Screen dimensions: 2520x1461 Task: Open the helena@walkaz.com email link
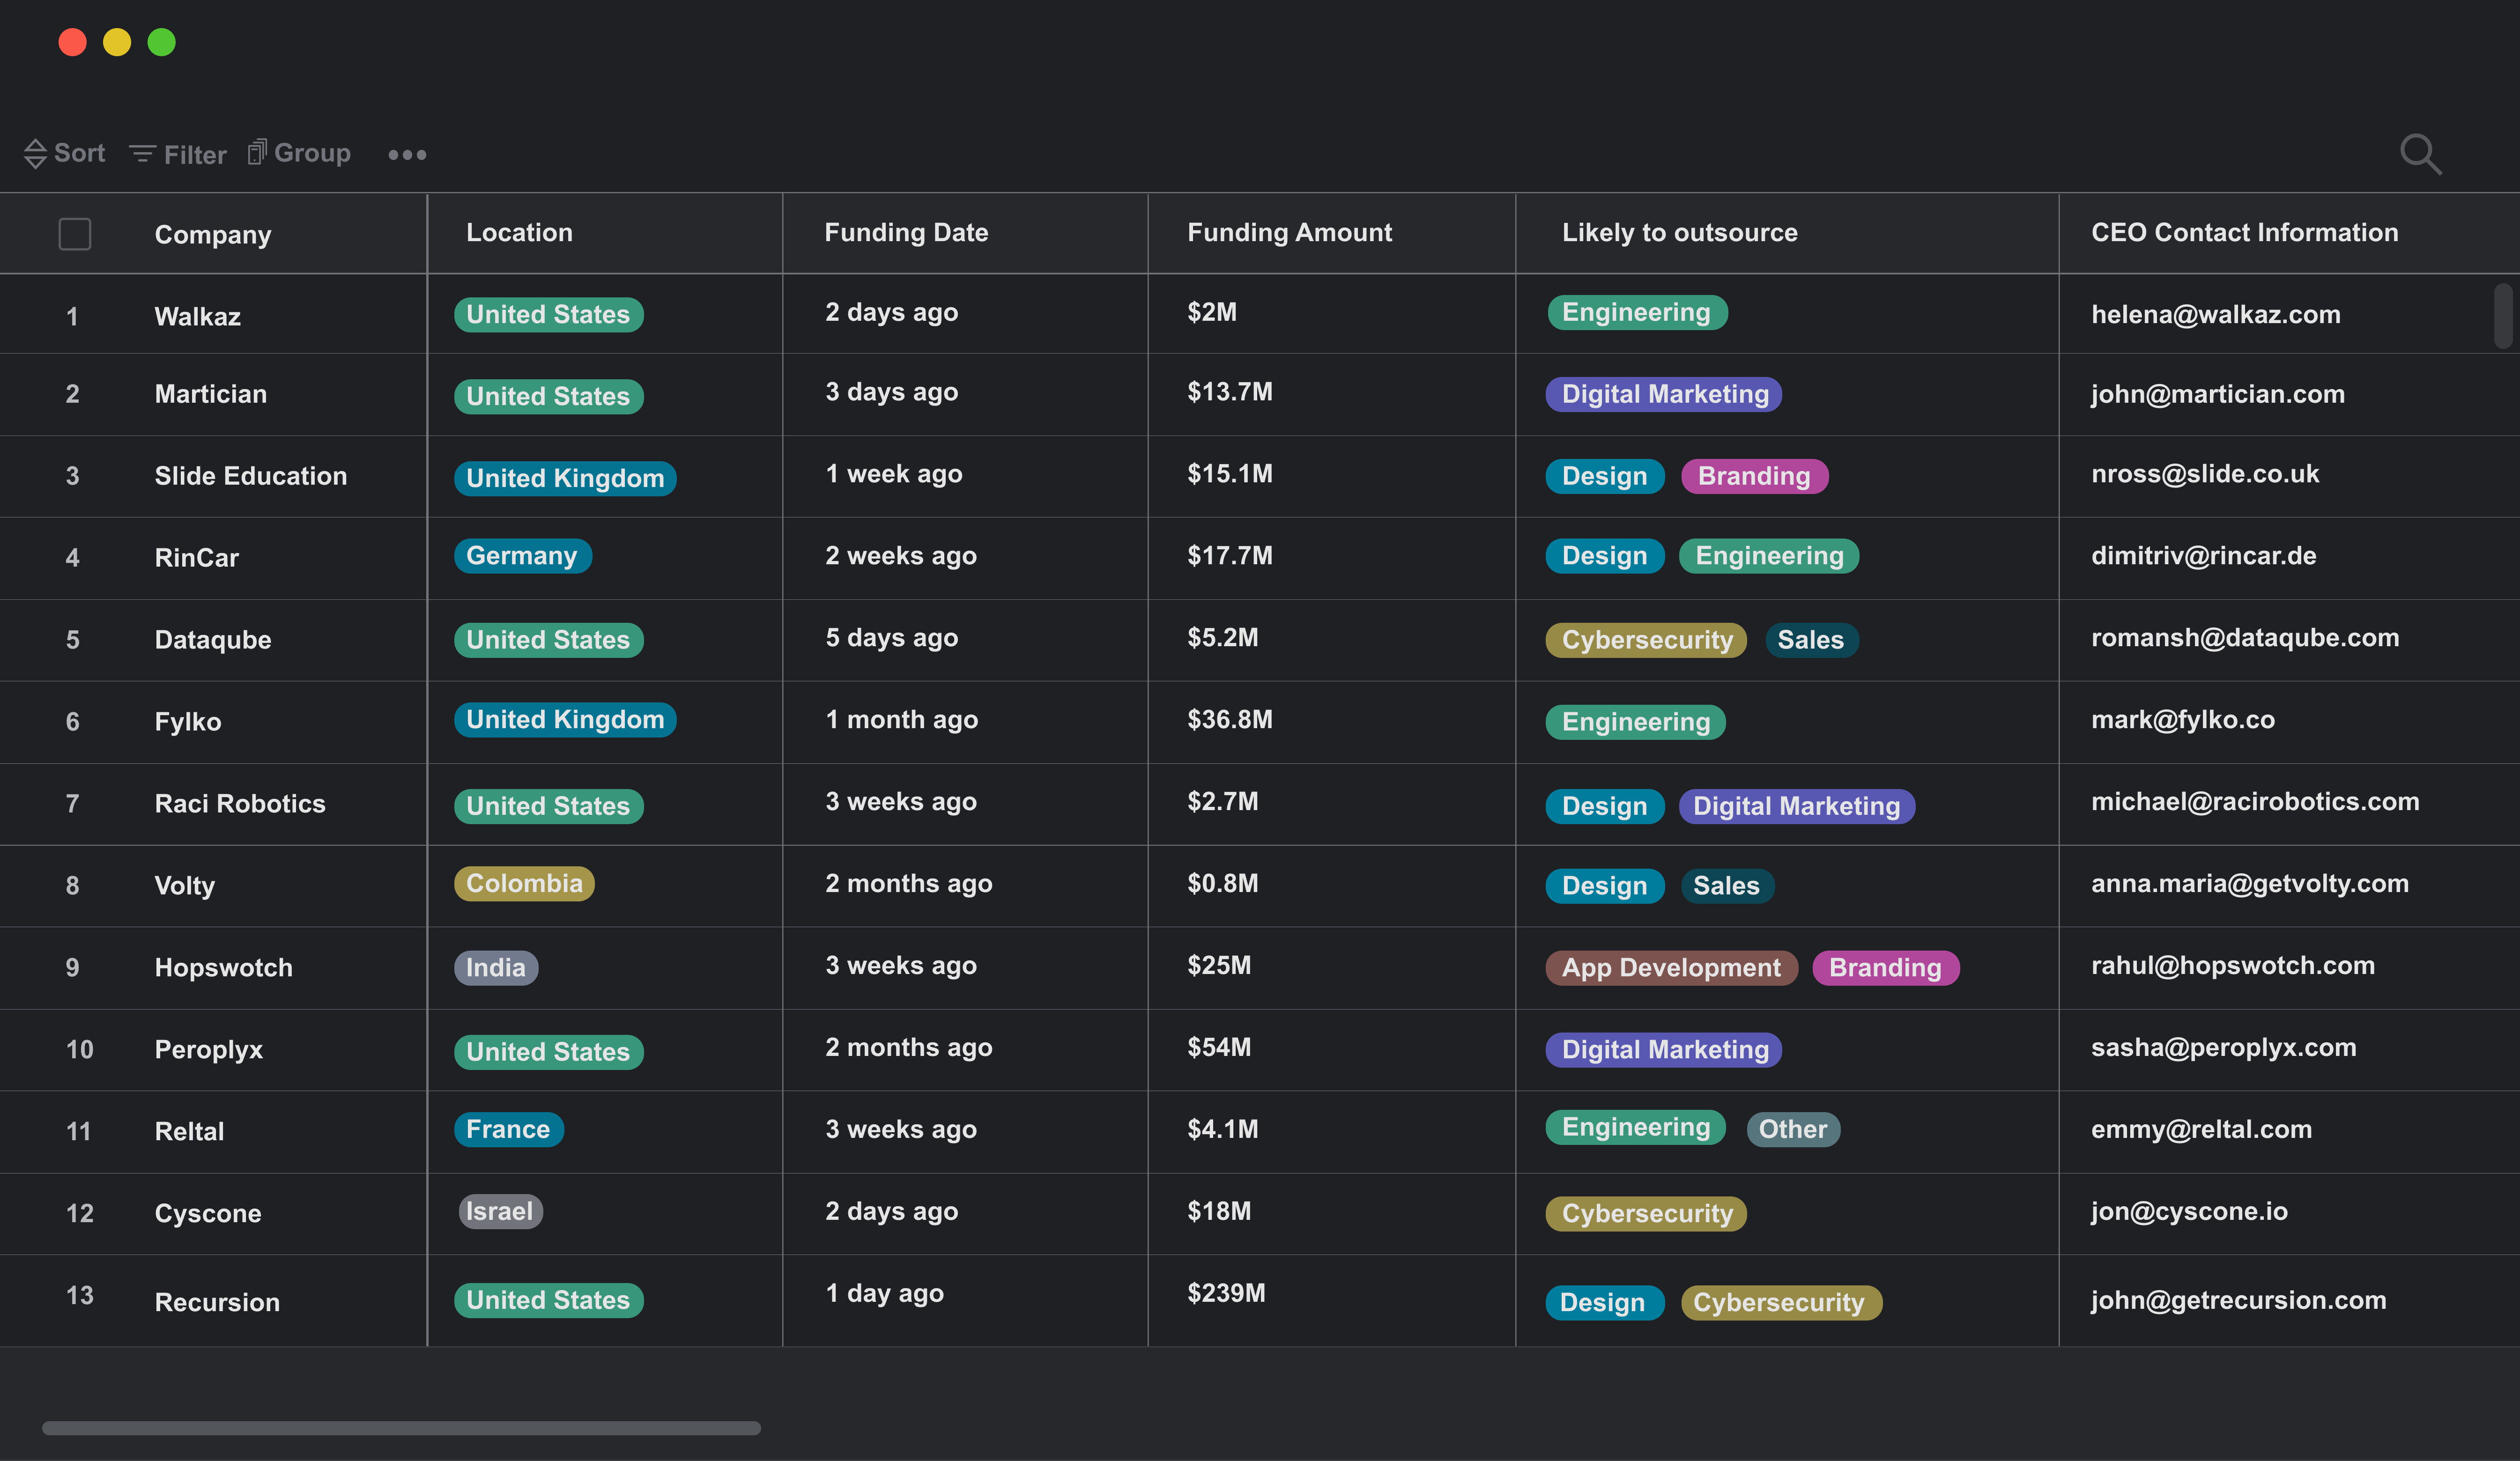(x=2215, y=314)
